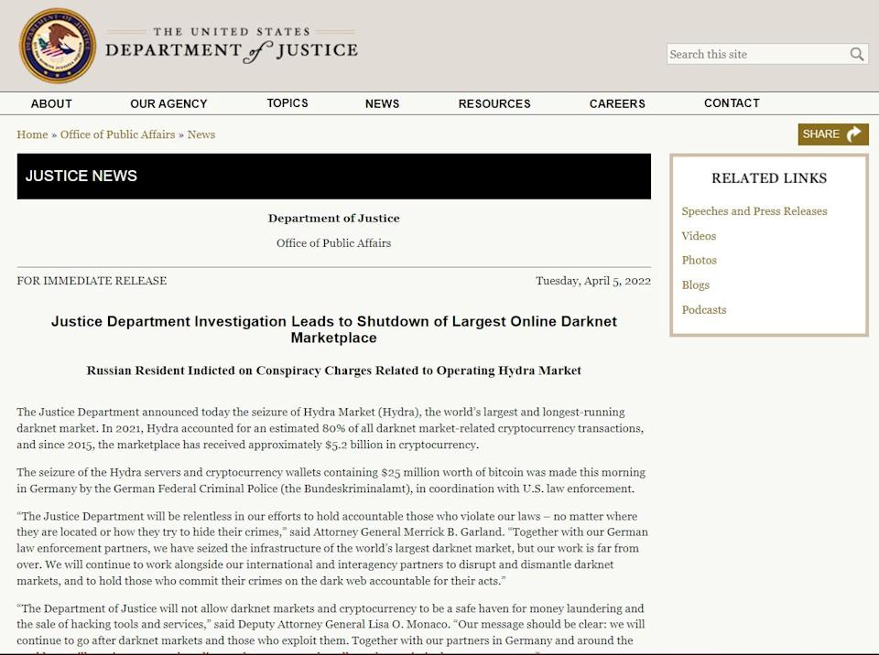The width and height of the screenshot is (879, 655).
Task: Click the Darknet Marketplace shutdown headline
Action: click(334, 329)
